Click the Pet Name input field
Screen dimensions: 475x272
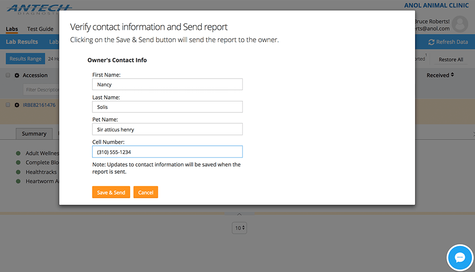(167, 129)
